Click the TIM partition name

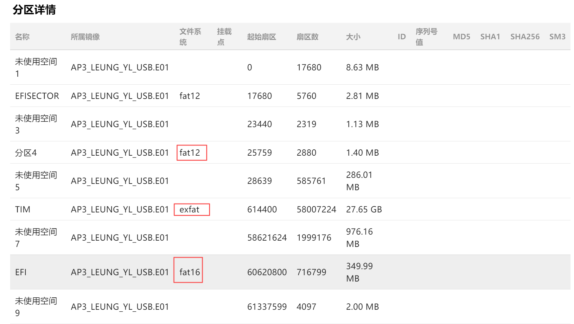coord(23,209)
